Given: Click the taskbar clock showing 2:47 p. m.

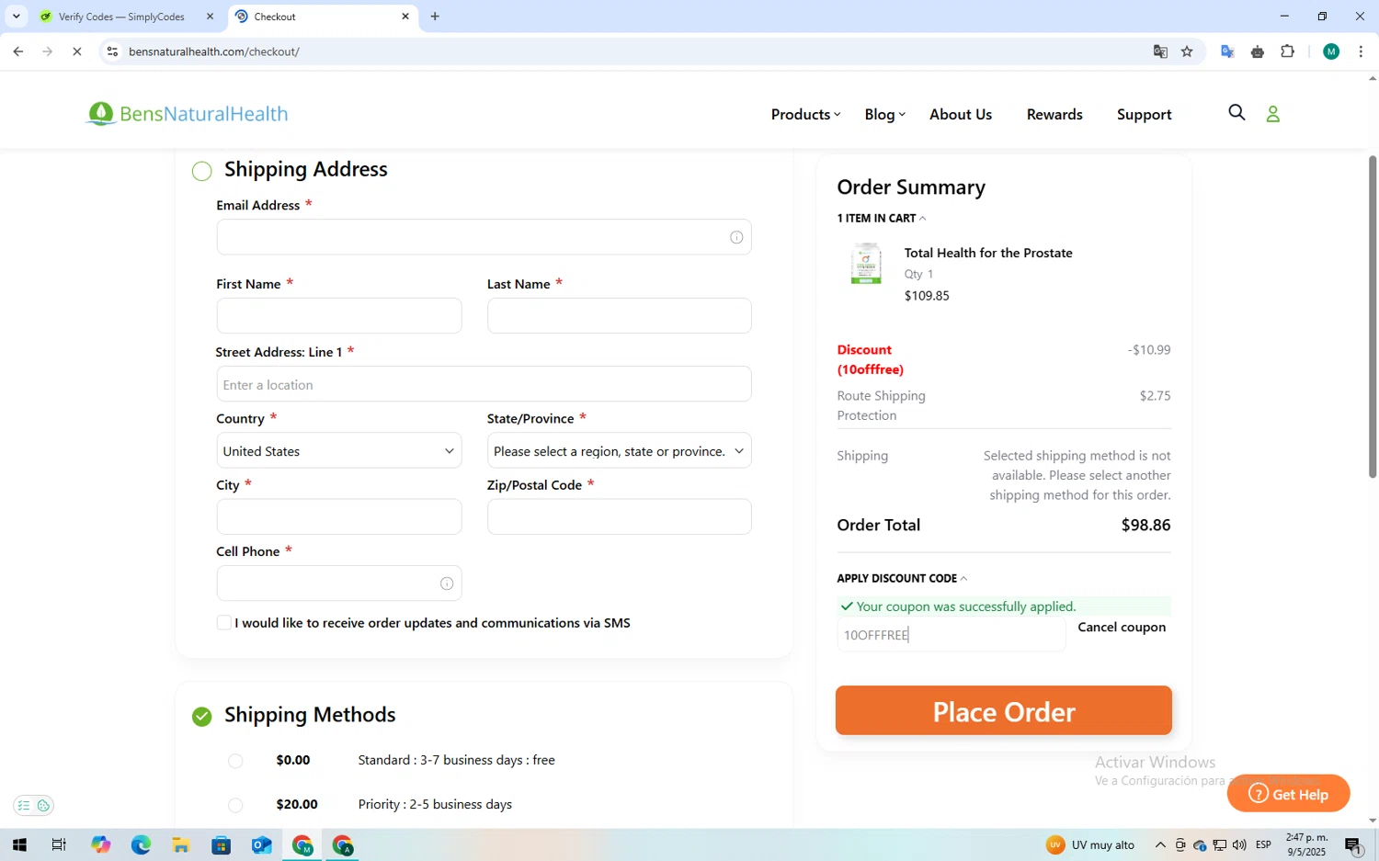Looking at the screenshot, I should tap(1306, 845).
